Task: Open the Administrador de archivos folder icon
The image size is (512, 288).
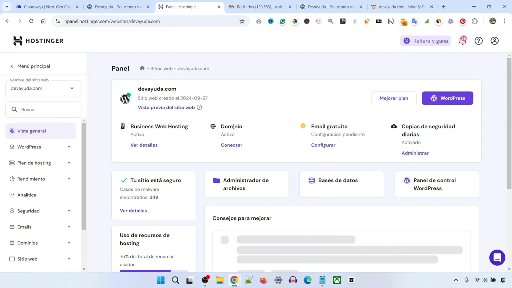Action: [216, 180]
